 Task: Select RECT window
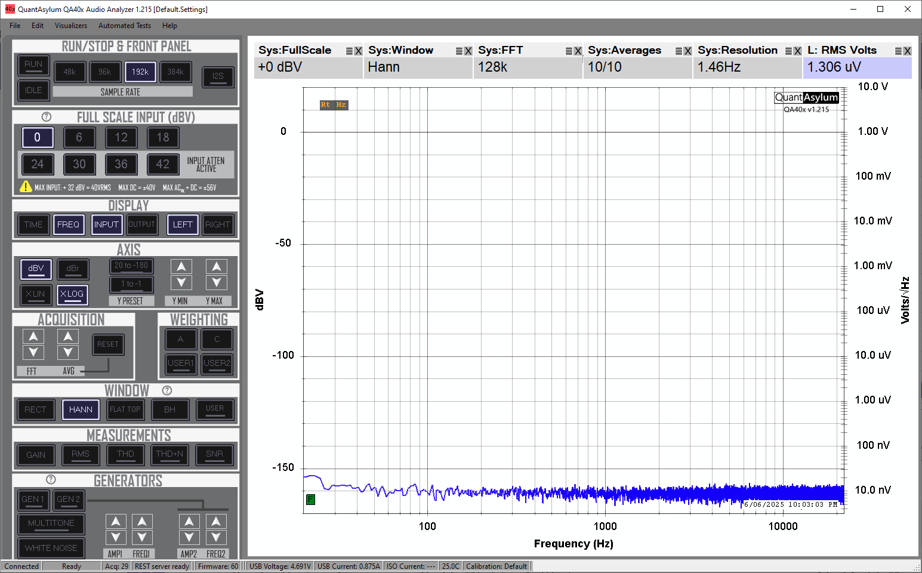tap(36, 410)
